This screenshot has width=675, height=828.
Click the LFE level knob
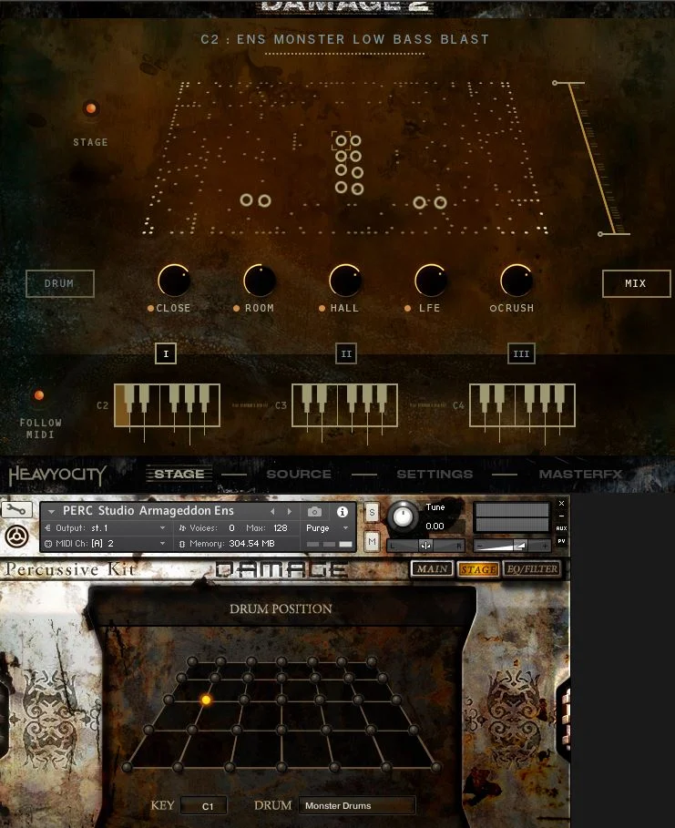coord(431,280)
